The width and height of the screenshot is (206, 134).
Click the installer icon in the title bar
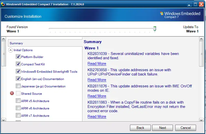click(x=3, y=4)
